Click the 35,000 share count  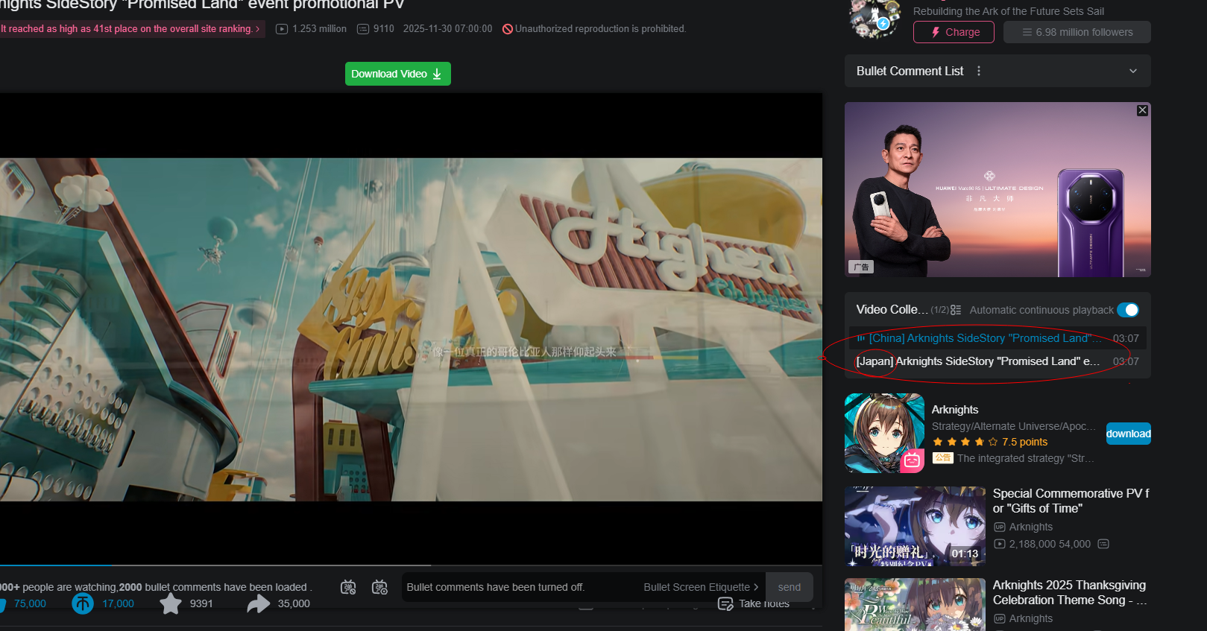pos(294,603)
